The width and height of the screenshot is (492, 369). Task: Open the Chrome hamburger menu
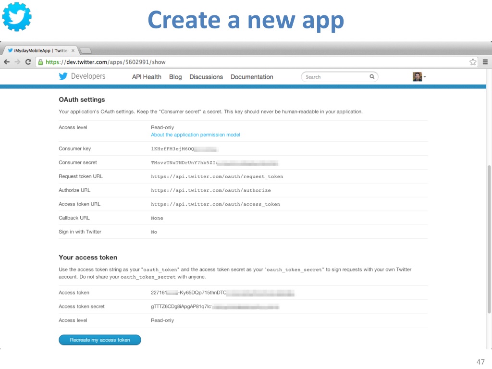pos(485,62)
